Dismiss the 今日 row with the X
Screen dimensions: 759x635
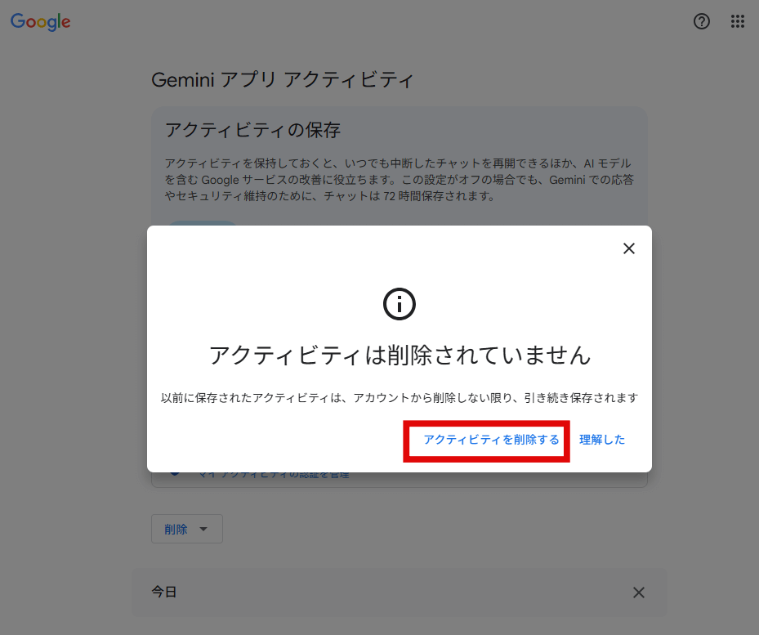[638, 593]
